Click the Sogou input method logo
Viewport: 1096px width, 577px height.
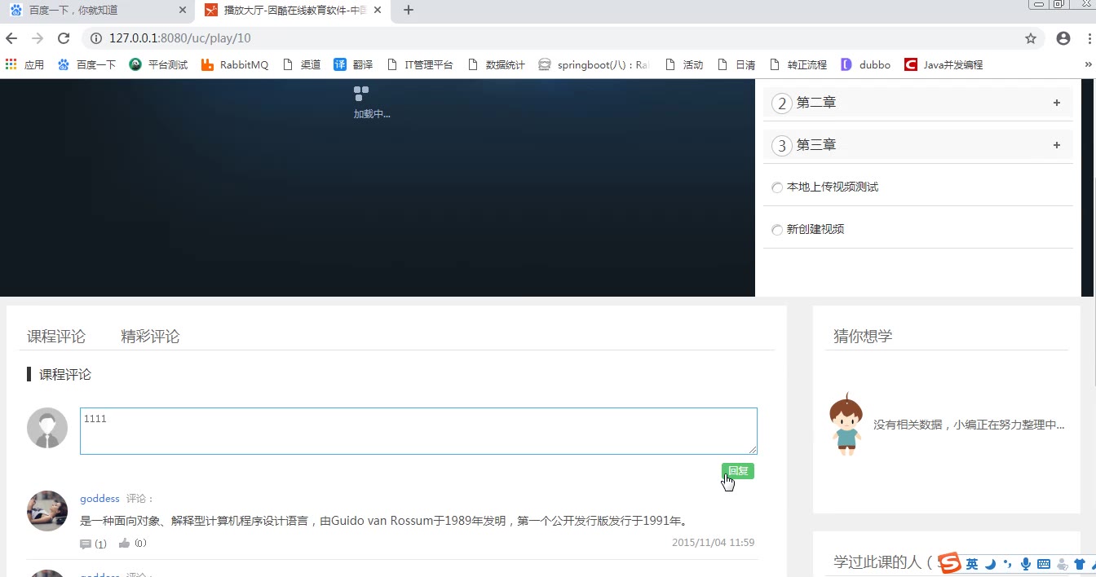click(949, 563)
